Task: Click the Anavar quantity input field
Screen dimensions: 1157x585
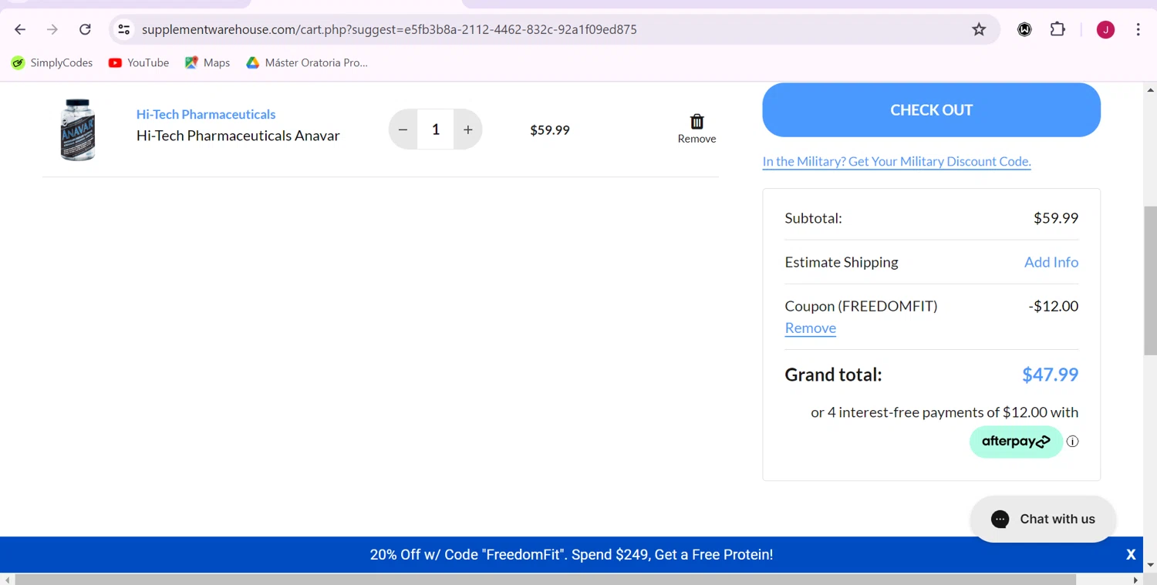Action: click(x=436, y=129)
